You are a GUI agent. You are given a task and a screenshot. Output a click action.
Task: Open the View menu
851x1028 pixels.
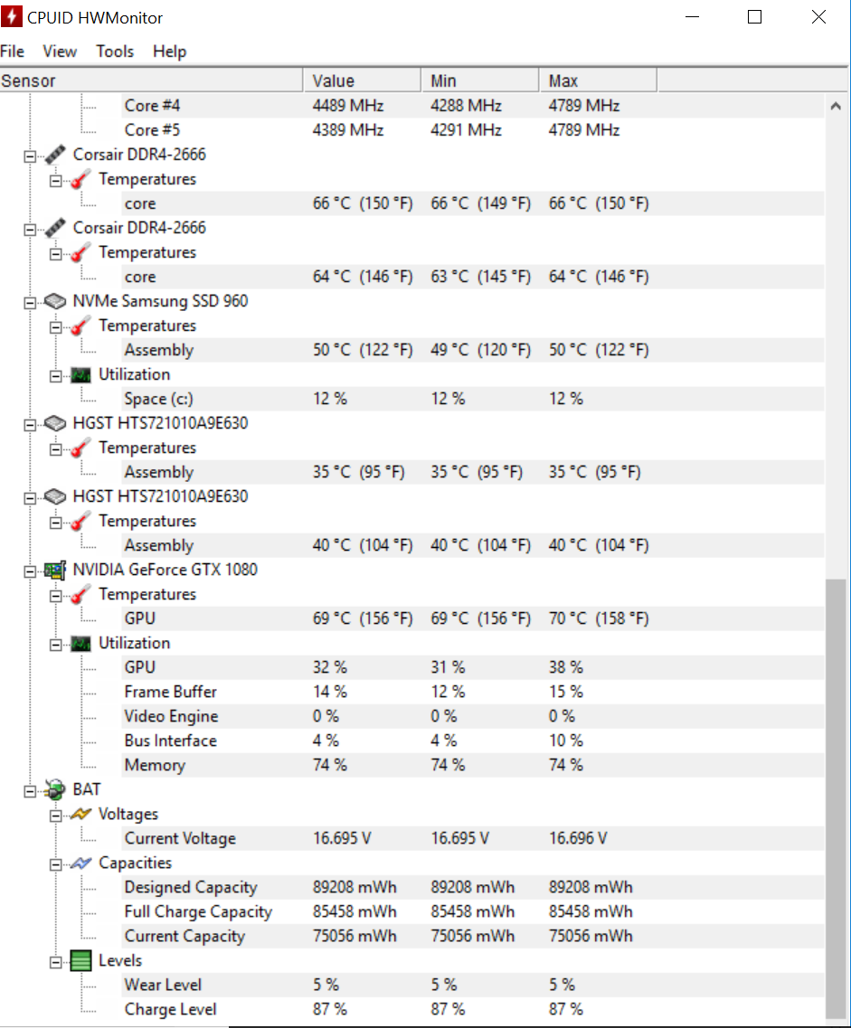[x=60, y=52]
